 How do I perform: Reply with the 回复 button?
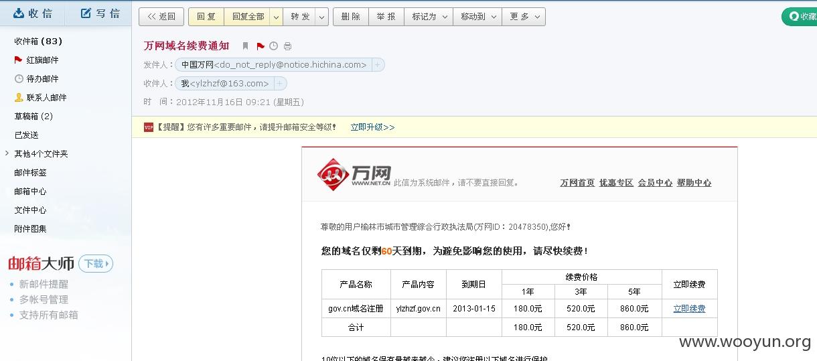tap(206, 17)
